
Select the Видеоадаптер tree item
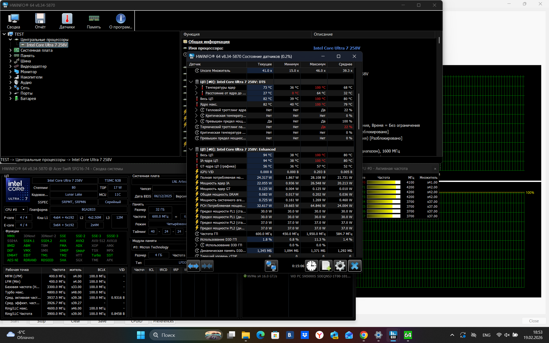(34, 66)
